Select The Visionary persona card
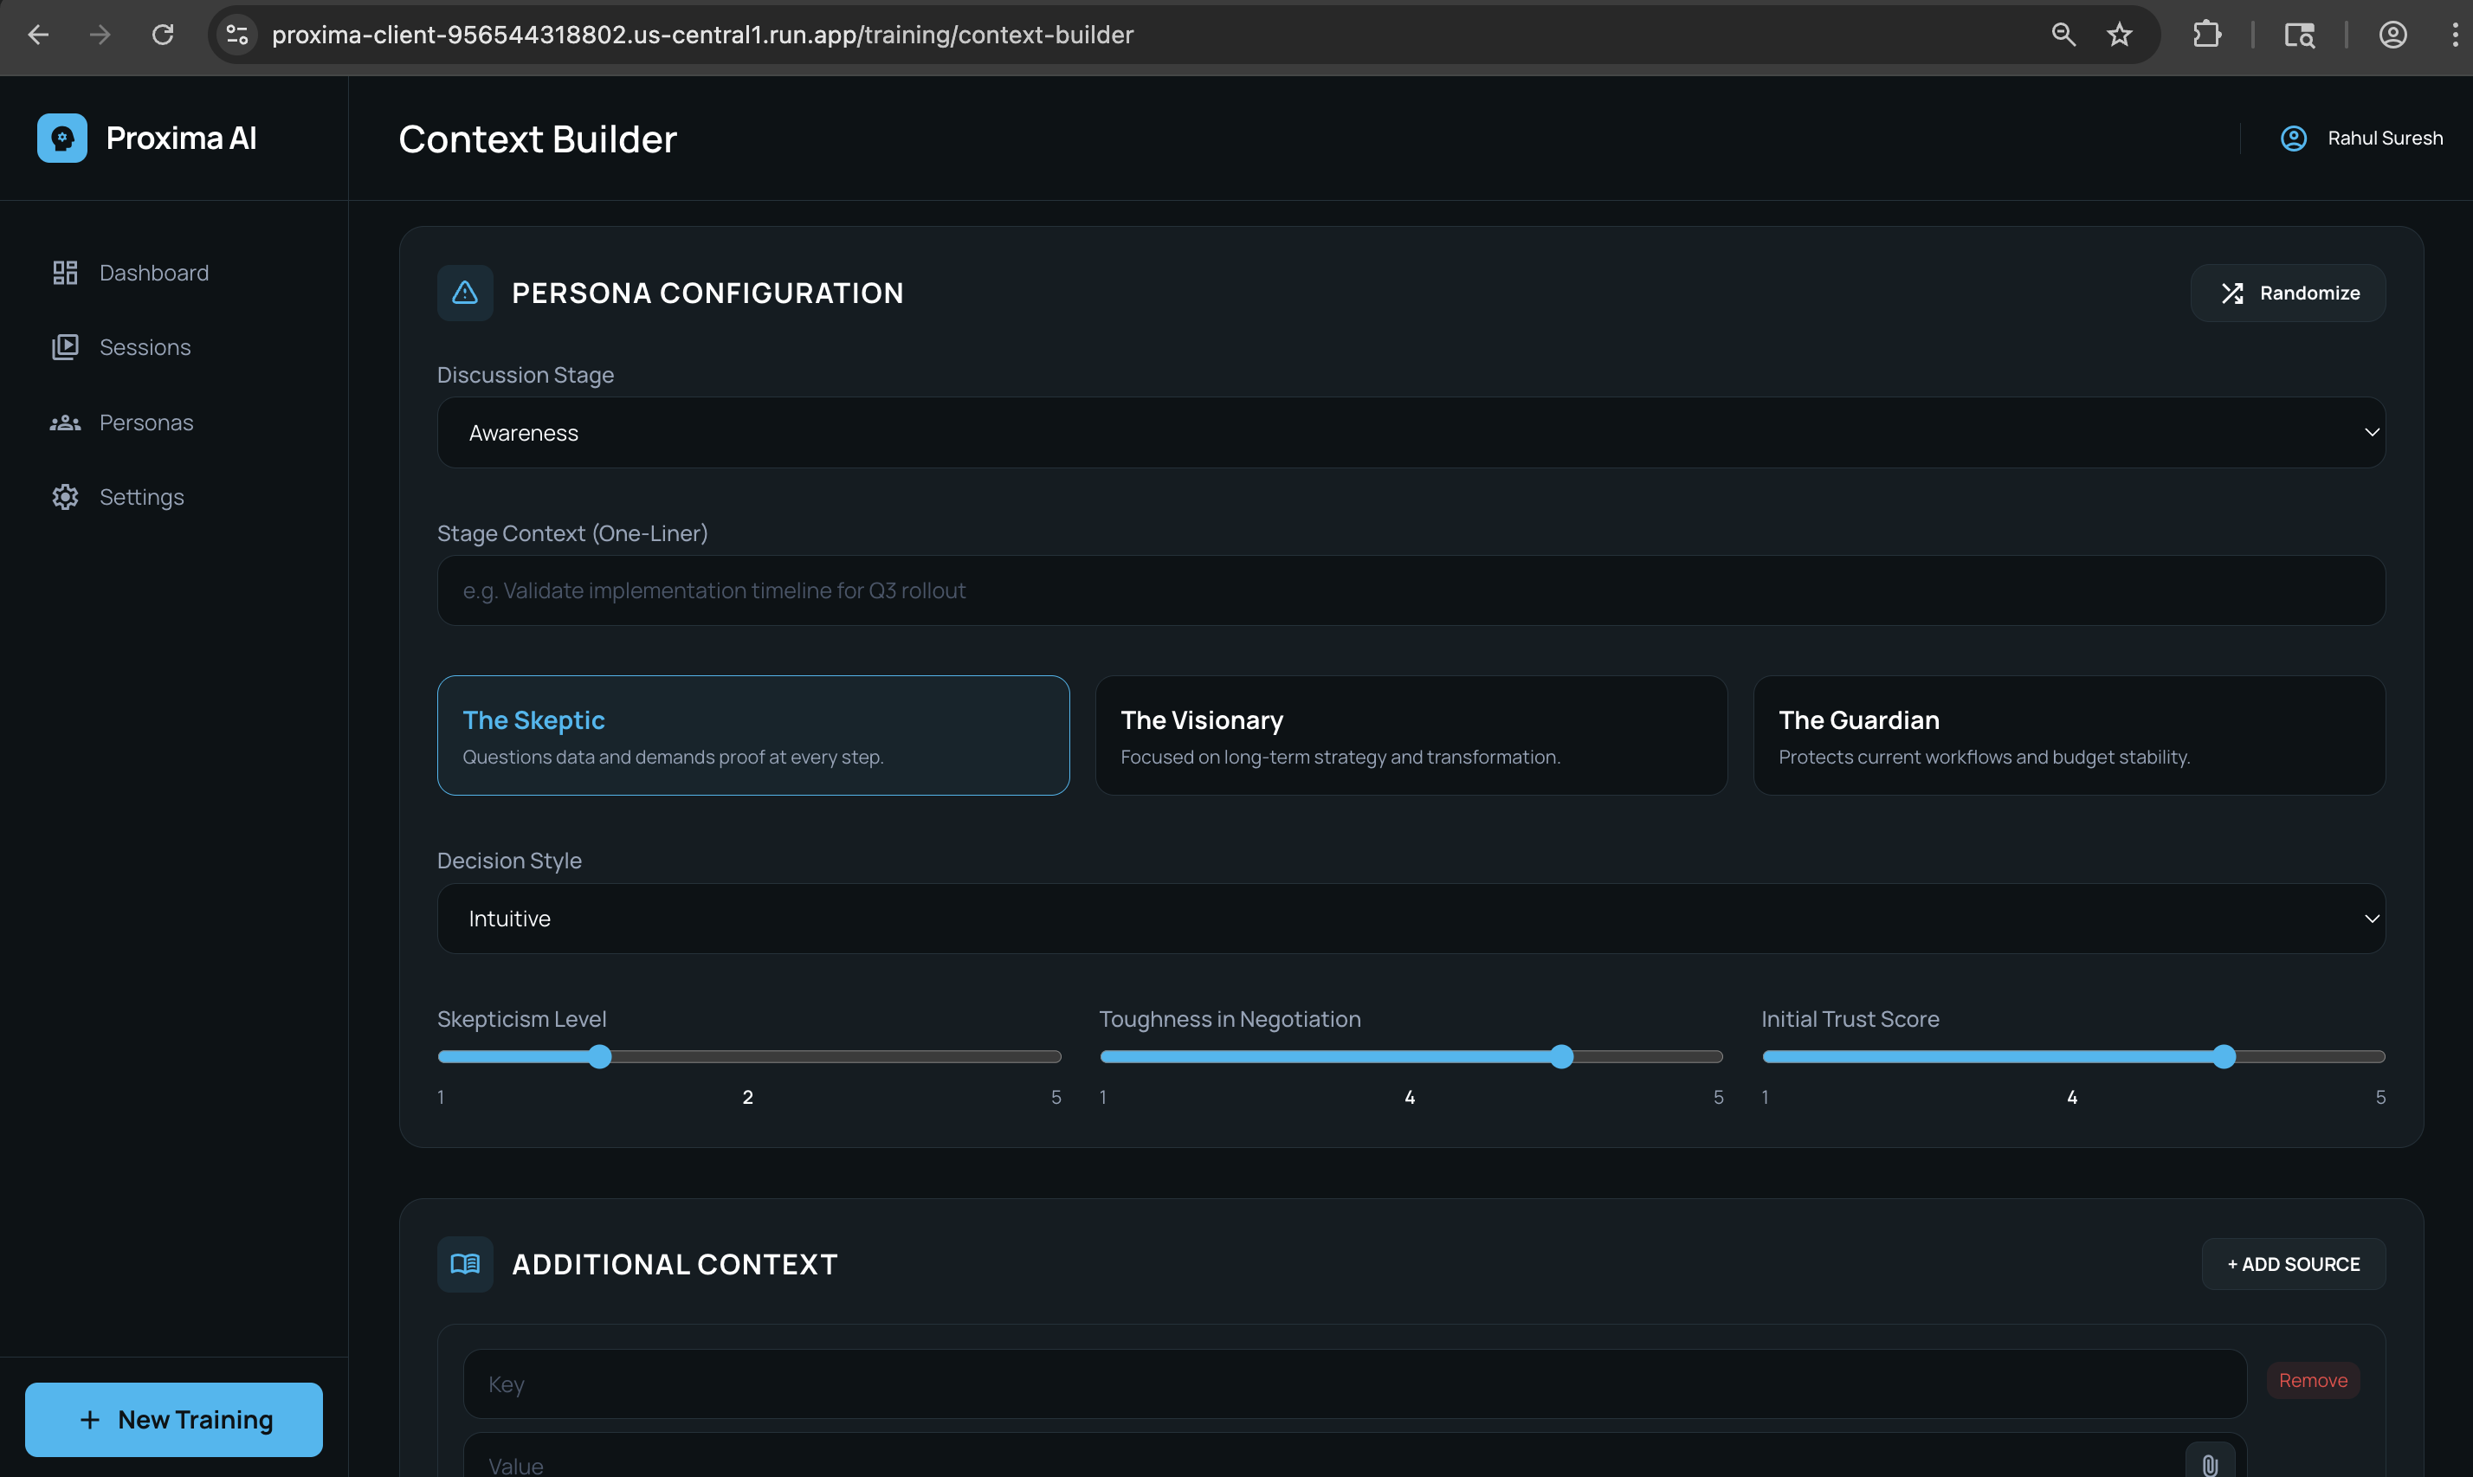The image size is (2473, 1477). point(1411,736)
